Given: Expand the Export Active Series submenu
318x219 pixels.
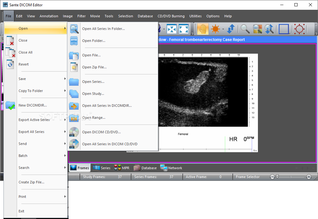Looking at the screenshot, I should [65, 120].
